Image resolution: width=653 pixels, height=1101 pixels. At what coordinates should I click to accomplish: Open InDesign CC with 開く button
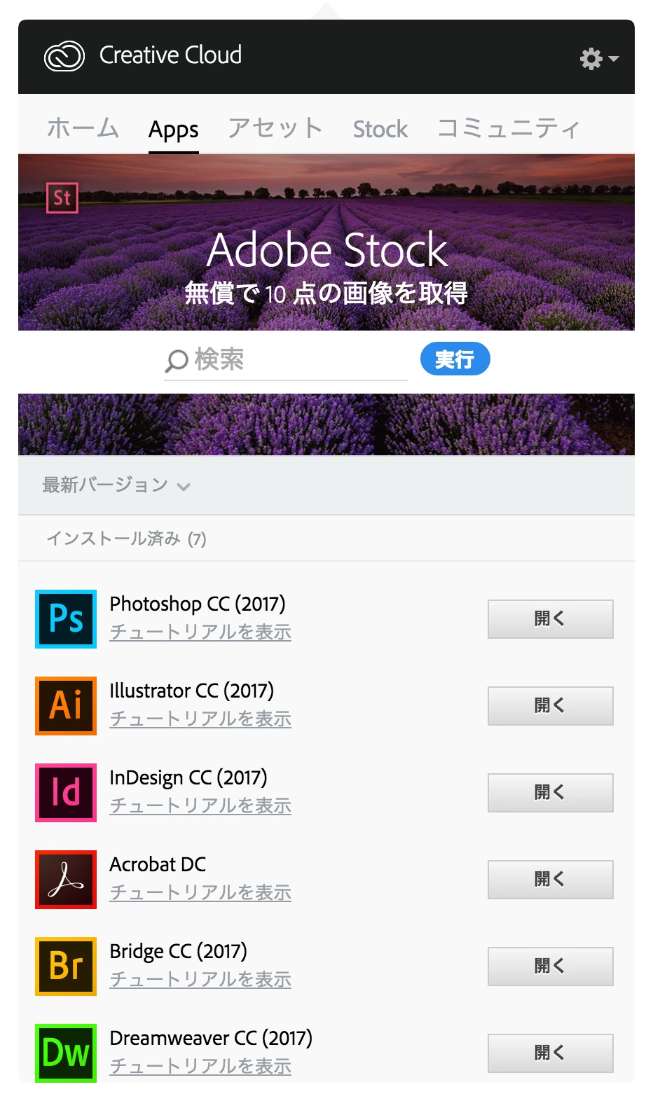[x=550, y=793]
